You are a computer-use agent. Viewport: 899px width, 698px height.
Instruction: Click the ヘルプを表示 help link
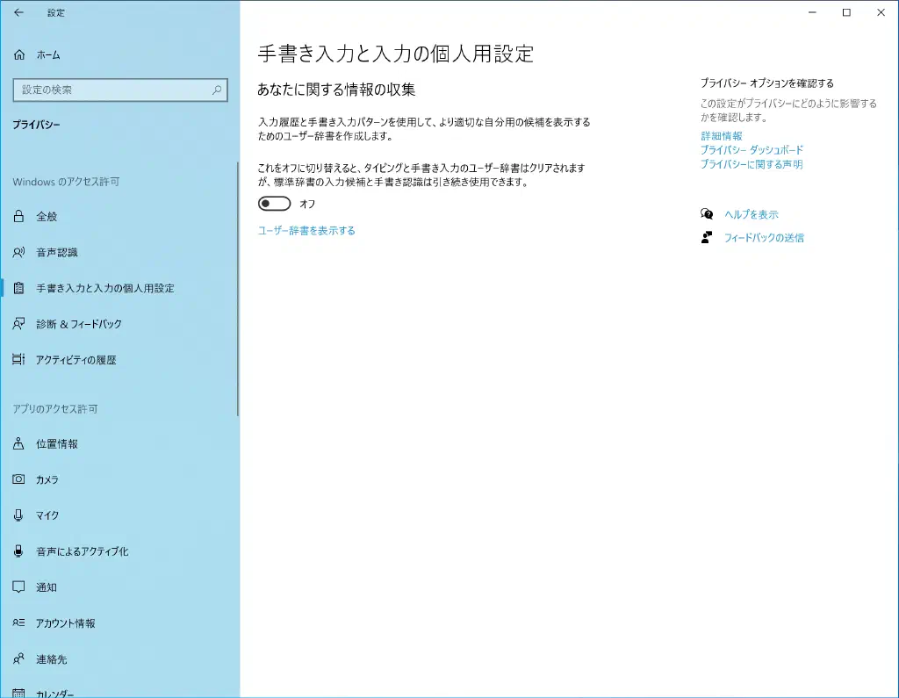click(x=751, y=214)
